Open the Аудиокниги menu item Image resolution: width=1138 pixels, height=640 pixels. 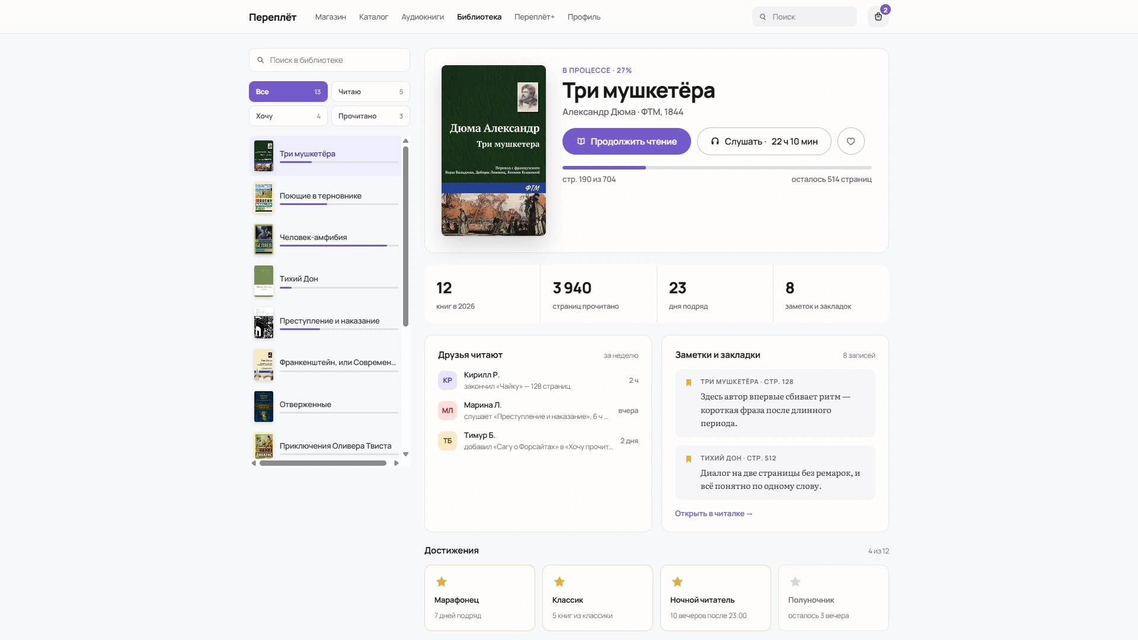pos(423,17)
